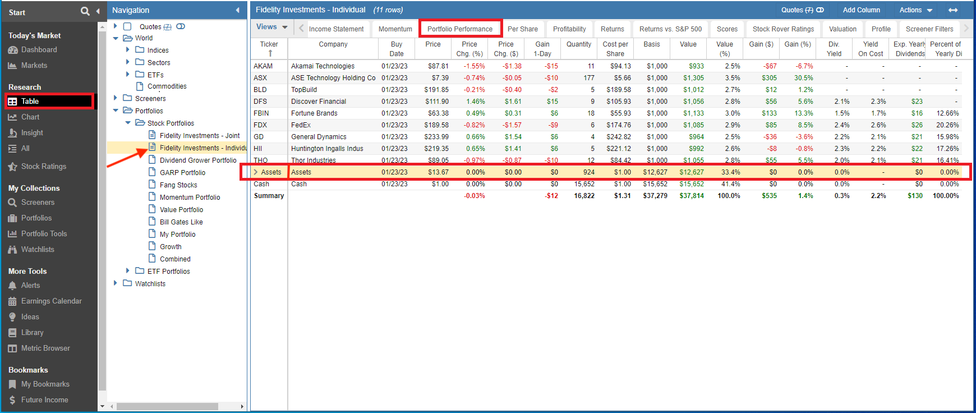
Task: Expand the Screeners folder in Navigation
Action: point(116,98)
